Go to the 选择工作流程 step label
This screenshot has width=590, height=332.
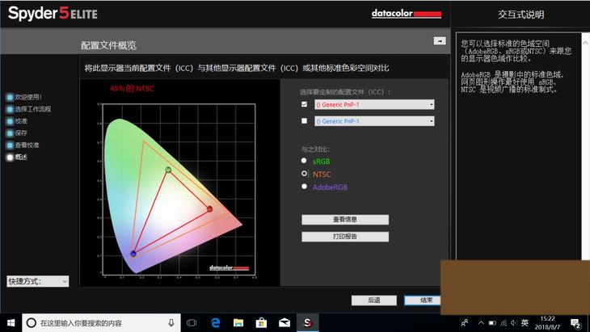coord(33,109)
